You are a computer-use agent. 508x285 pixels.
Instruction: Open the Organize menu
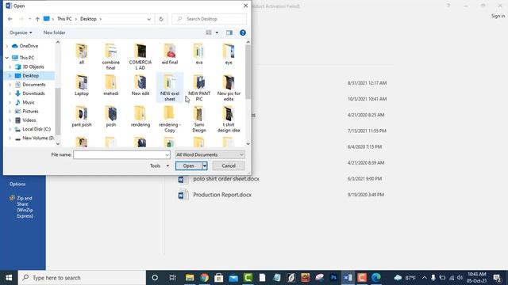[x=21, y=32]
